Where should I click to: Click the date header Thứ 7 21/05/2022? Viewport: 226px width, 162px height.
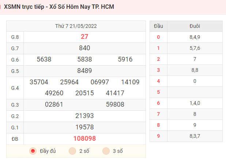click(x=76, y=26)
